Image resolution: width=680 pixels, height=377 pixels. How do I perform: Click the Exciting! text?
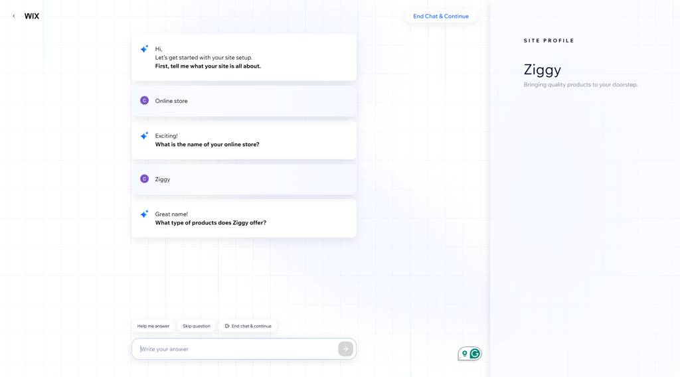pos(167,135)
